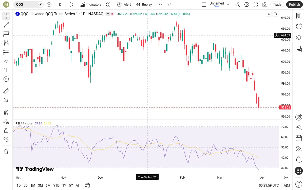Select the 3M time range
The image size is (304, 190).
point(40,185)
